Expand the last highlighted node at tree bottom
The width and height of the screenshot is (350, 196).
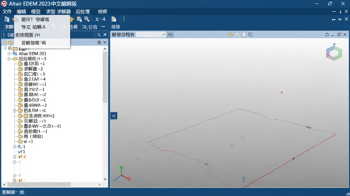[14, 180]
